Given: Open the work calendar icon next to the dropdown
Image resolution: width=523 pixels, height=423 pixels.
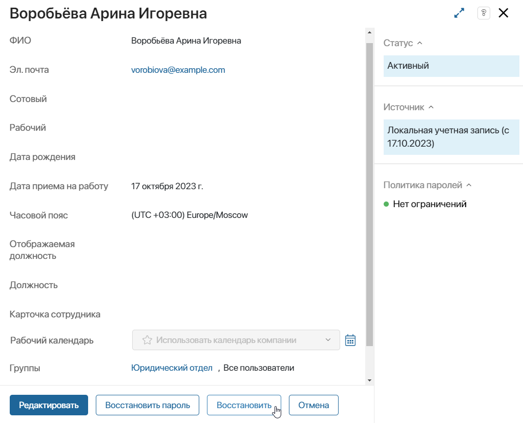Looking at the screenshot, I should [350, 340].
